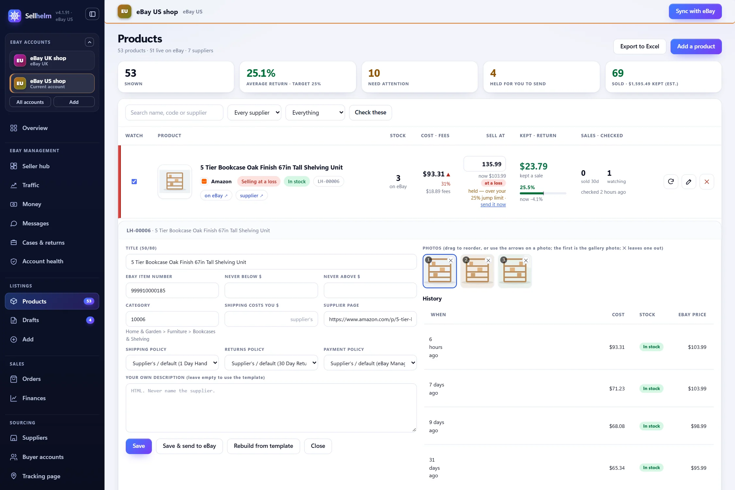735x490 pixels.
Task: Click the Sync with eBay button
Action: coord(695,11)
